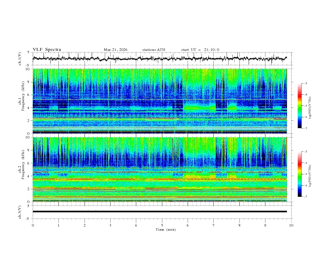Click the 'start UT = 21:10:0' text
Viewport: 328px width, 253px height.
coord(200,50)
